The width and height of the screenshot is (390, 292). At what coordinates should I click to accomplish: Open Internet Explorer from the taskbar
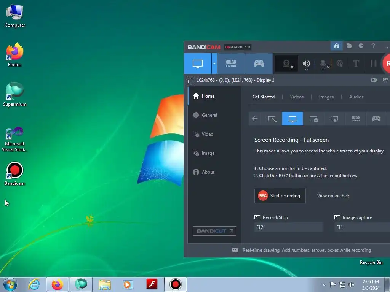(x=34, y=284)
